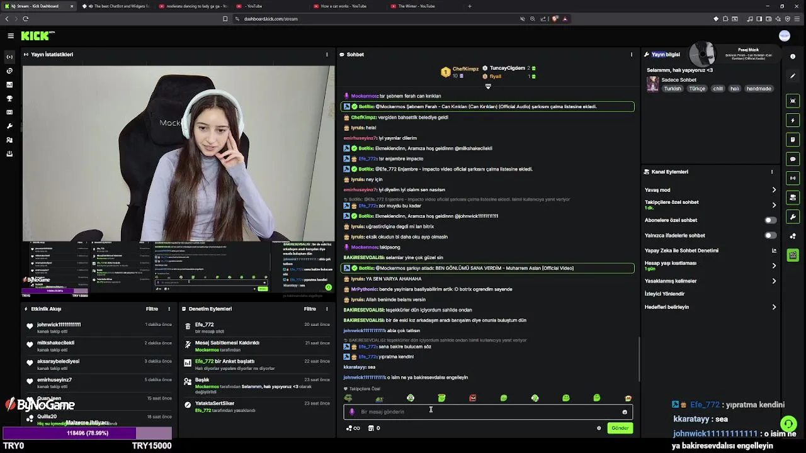806x453 pixels.
Task: Open the video clips icon in left sidebar
Action: point(9,112)
